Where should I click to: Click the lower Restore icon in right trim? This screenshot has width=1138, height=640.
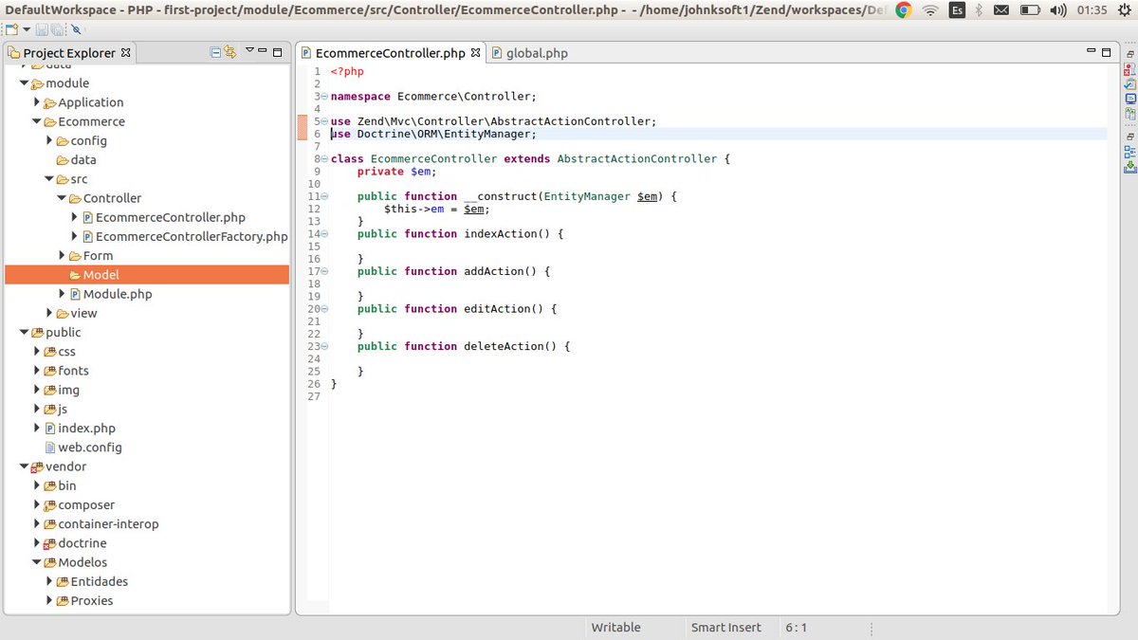(1130, 137)
